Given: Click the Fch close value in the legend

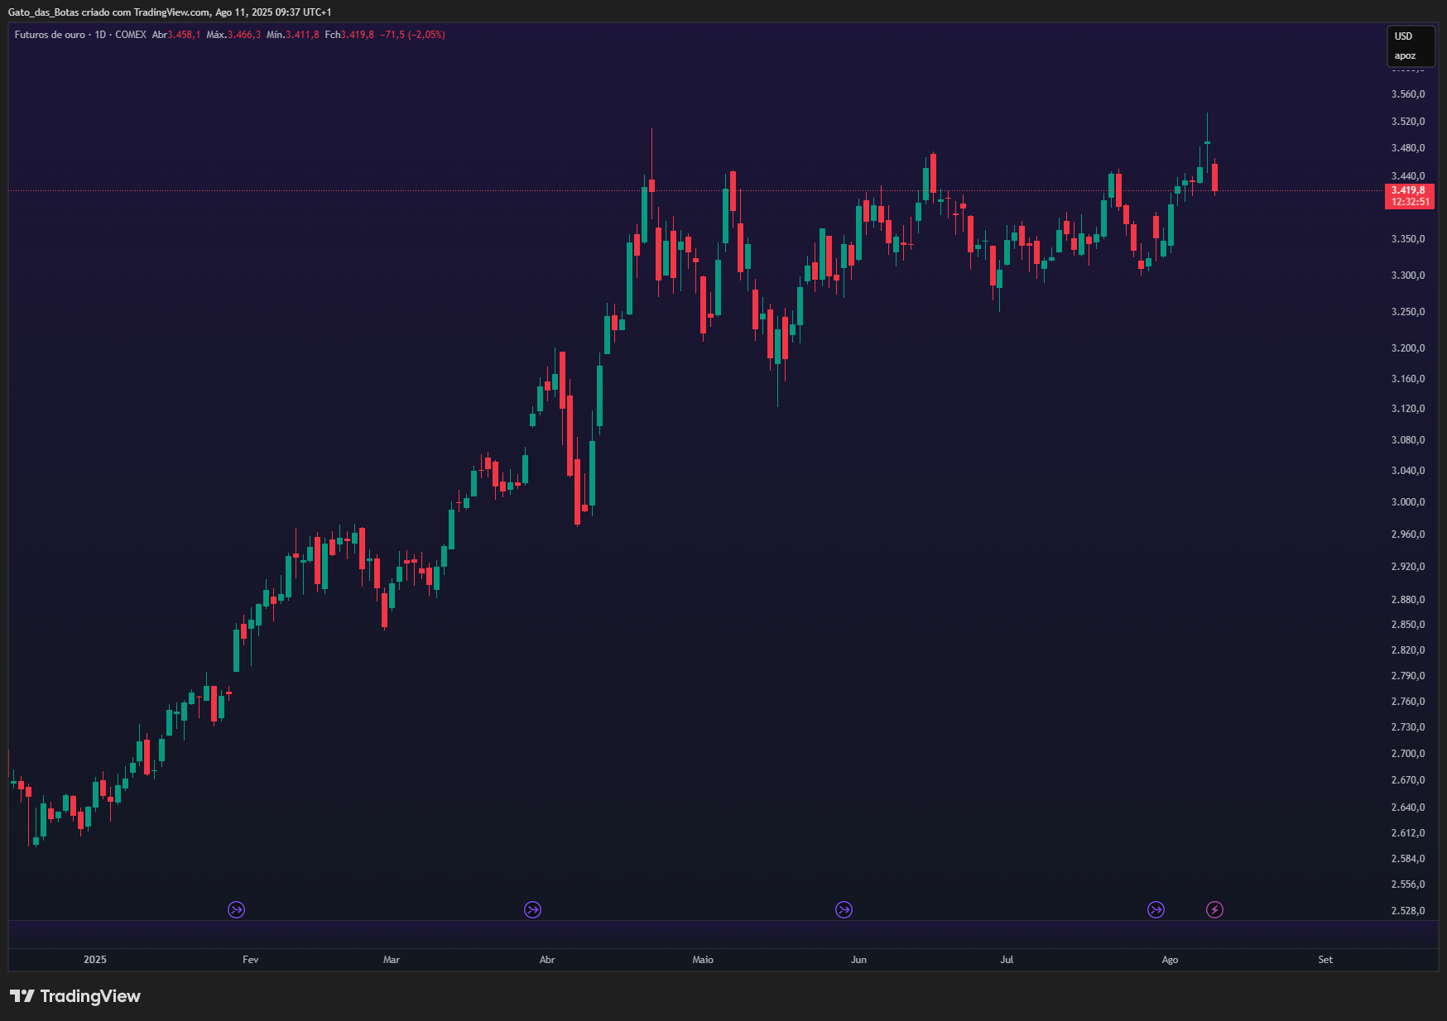Looking at the screenshot, I should point(359,35).
